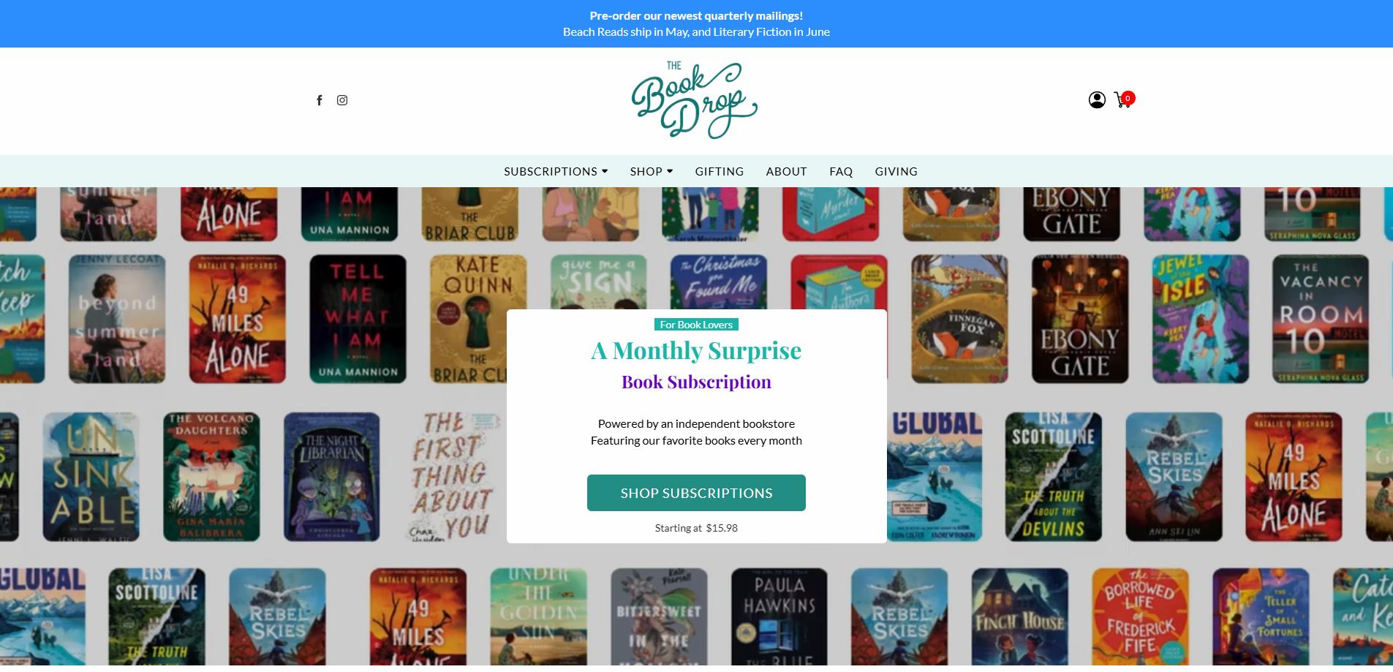
Task: Click the Finch House book cover
Action: point(1020,619)
